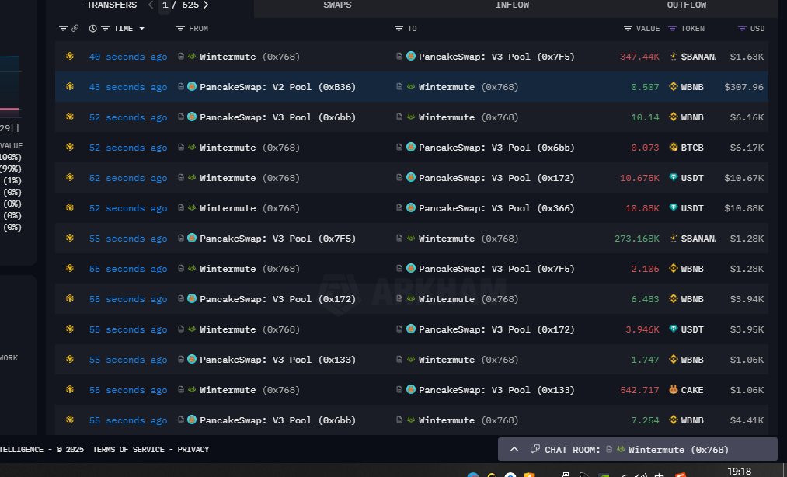Expand the chat room panel with the chevron

[x=514, y=449]
